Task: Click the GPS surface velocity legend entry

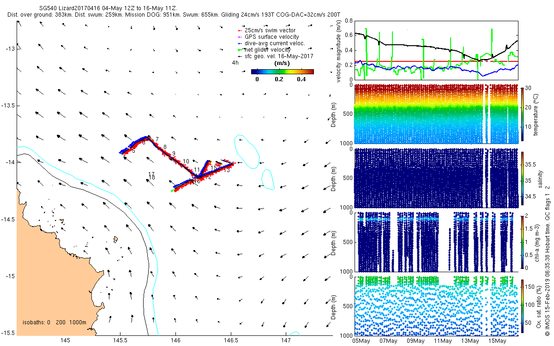Action: pos(272,37)
